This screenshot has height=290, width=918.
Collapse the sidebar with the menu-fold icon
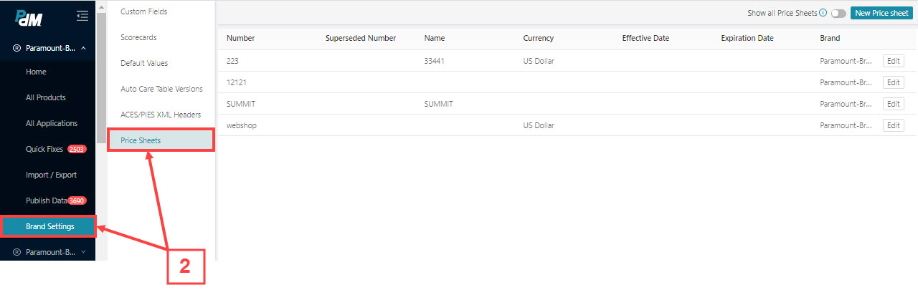click(x=82, y=16)
